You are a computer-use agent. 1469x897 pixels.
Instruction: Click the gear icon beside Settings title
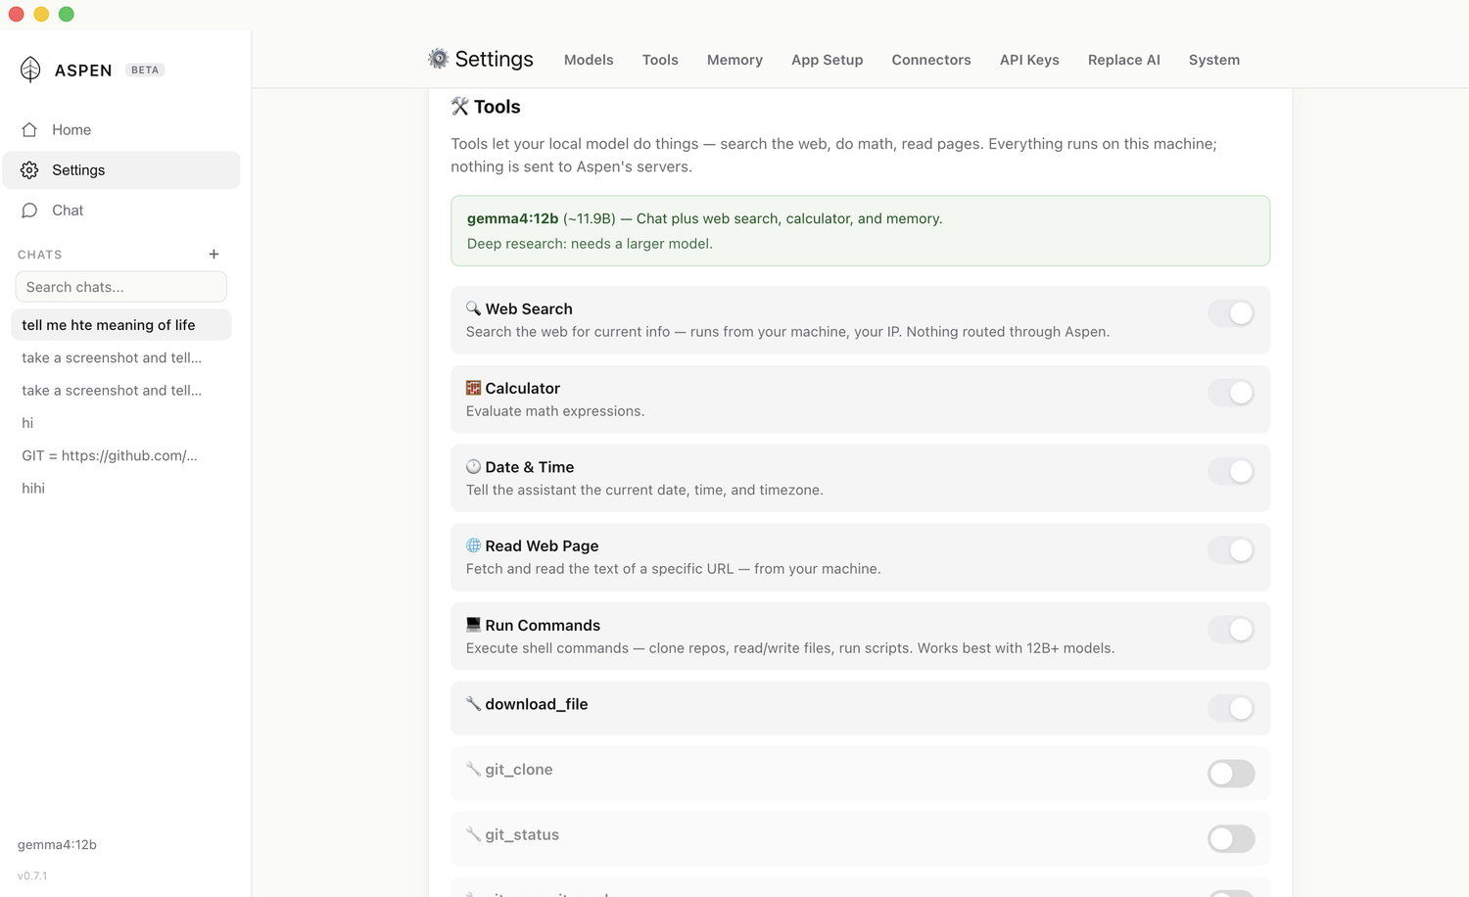coord(438,59)
